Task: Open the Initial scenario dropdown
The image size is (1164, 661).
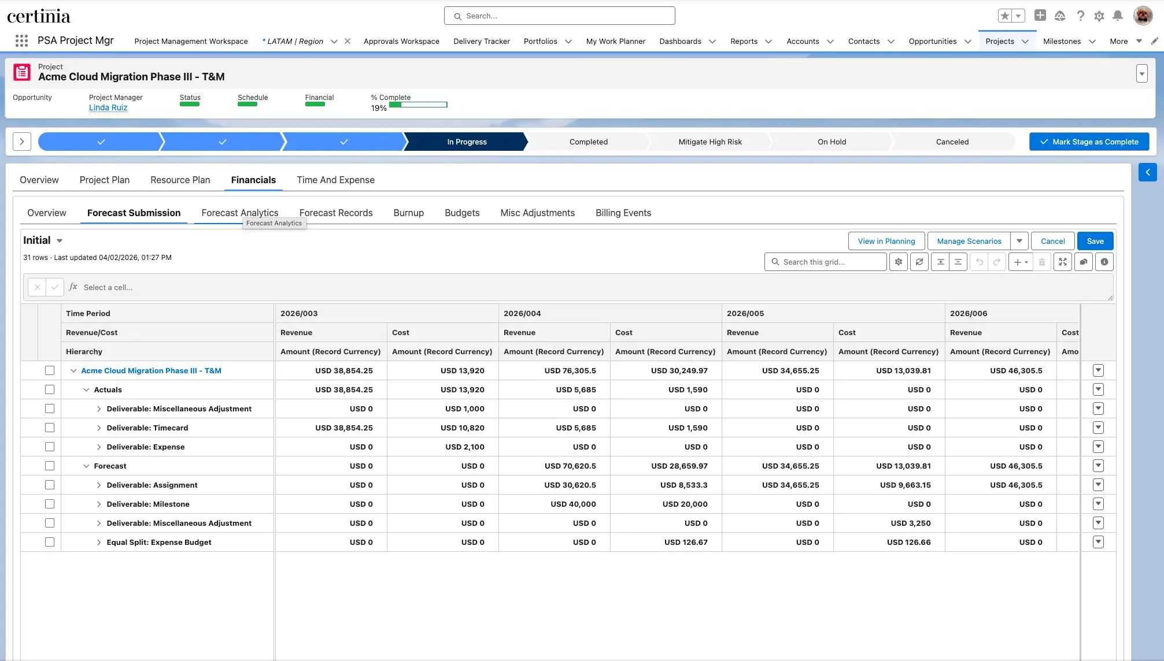Action: coord(60,240)
